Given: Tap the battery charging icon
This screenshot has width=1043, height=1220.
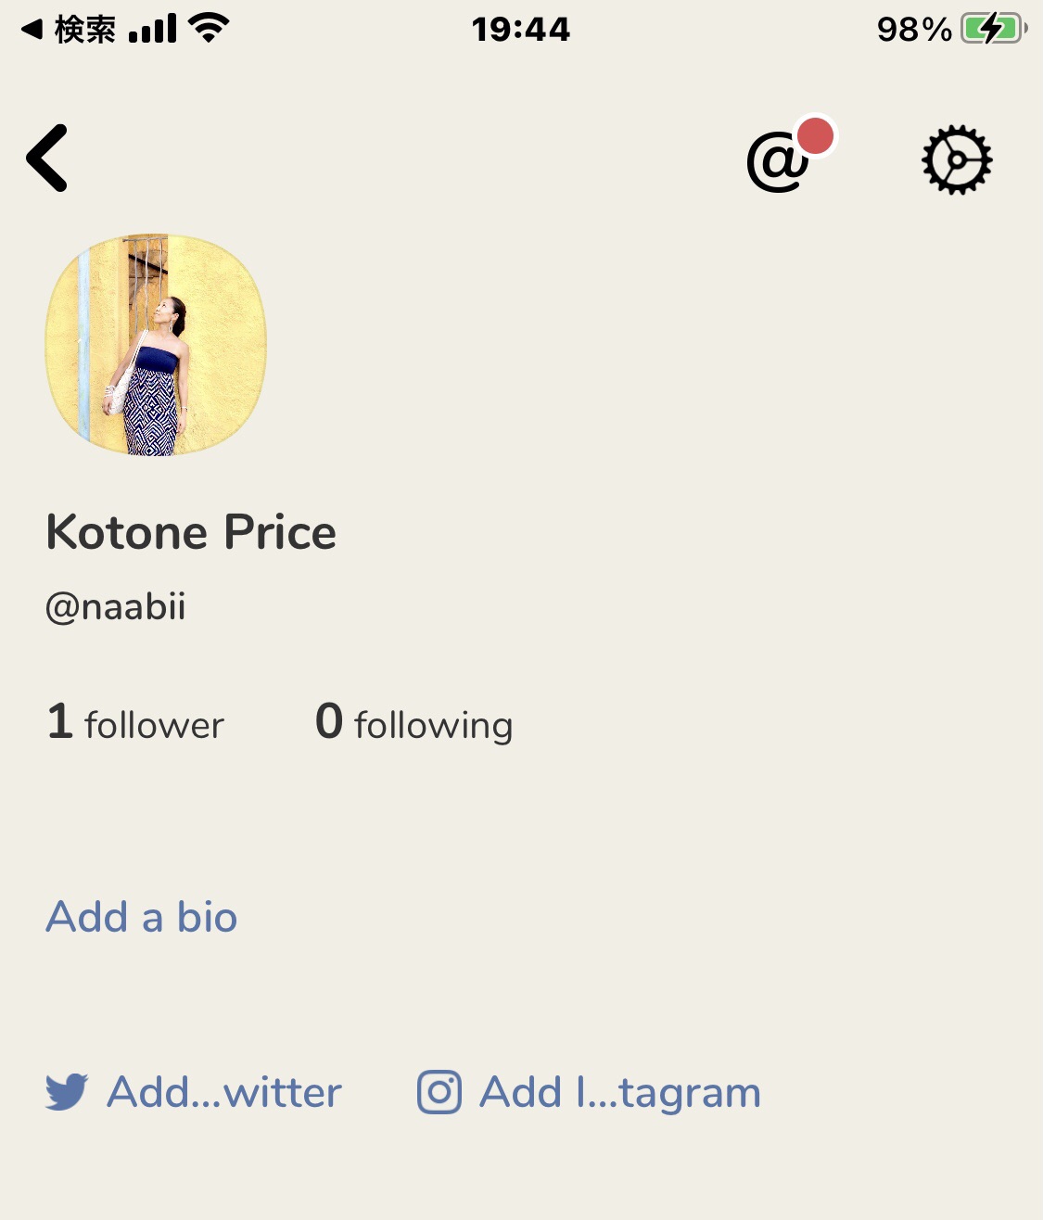Looking at the screenshot, I should pos(994,29).
